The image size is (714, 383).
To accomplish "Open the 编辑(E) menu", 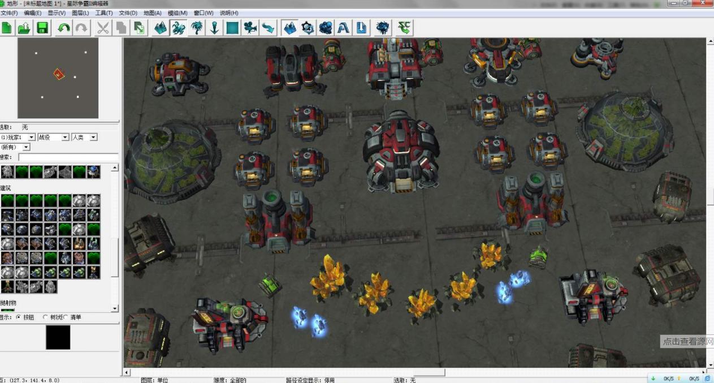I will [x=33, y=12].
